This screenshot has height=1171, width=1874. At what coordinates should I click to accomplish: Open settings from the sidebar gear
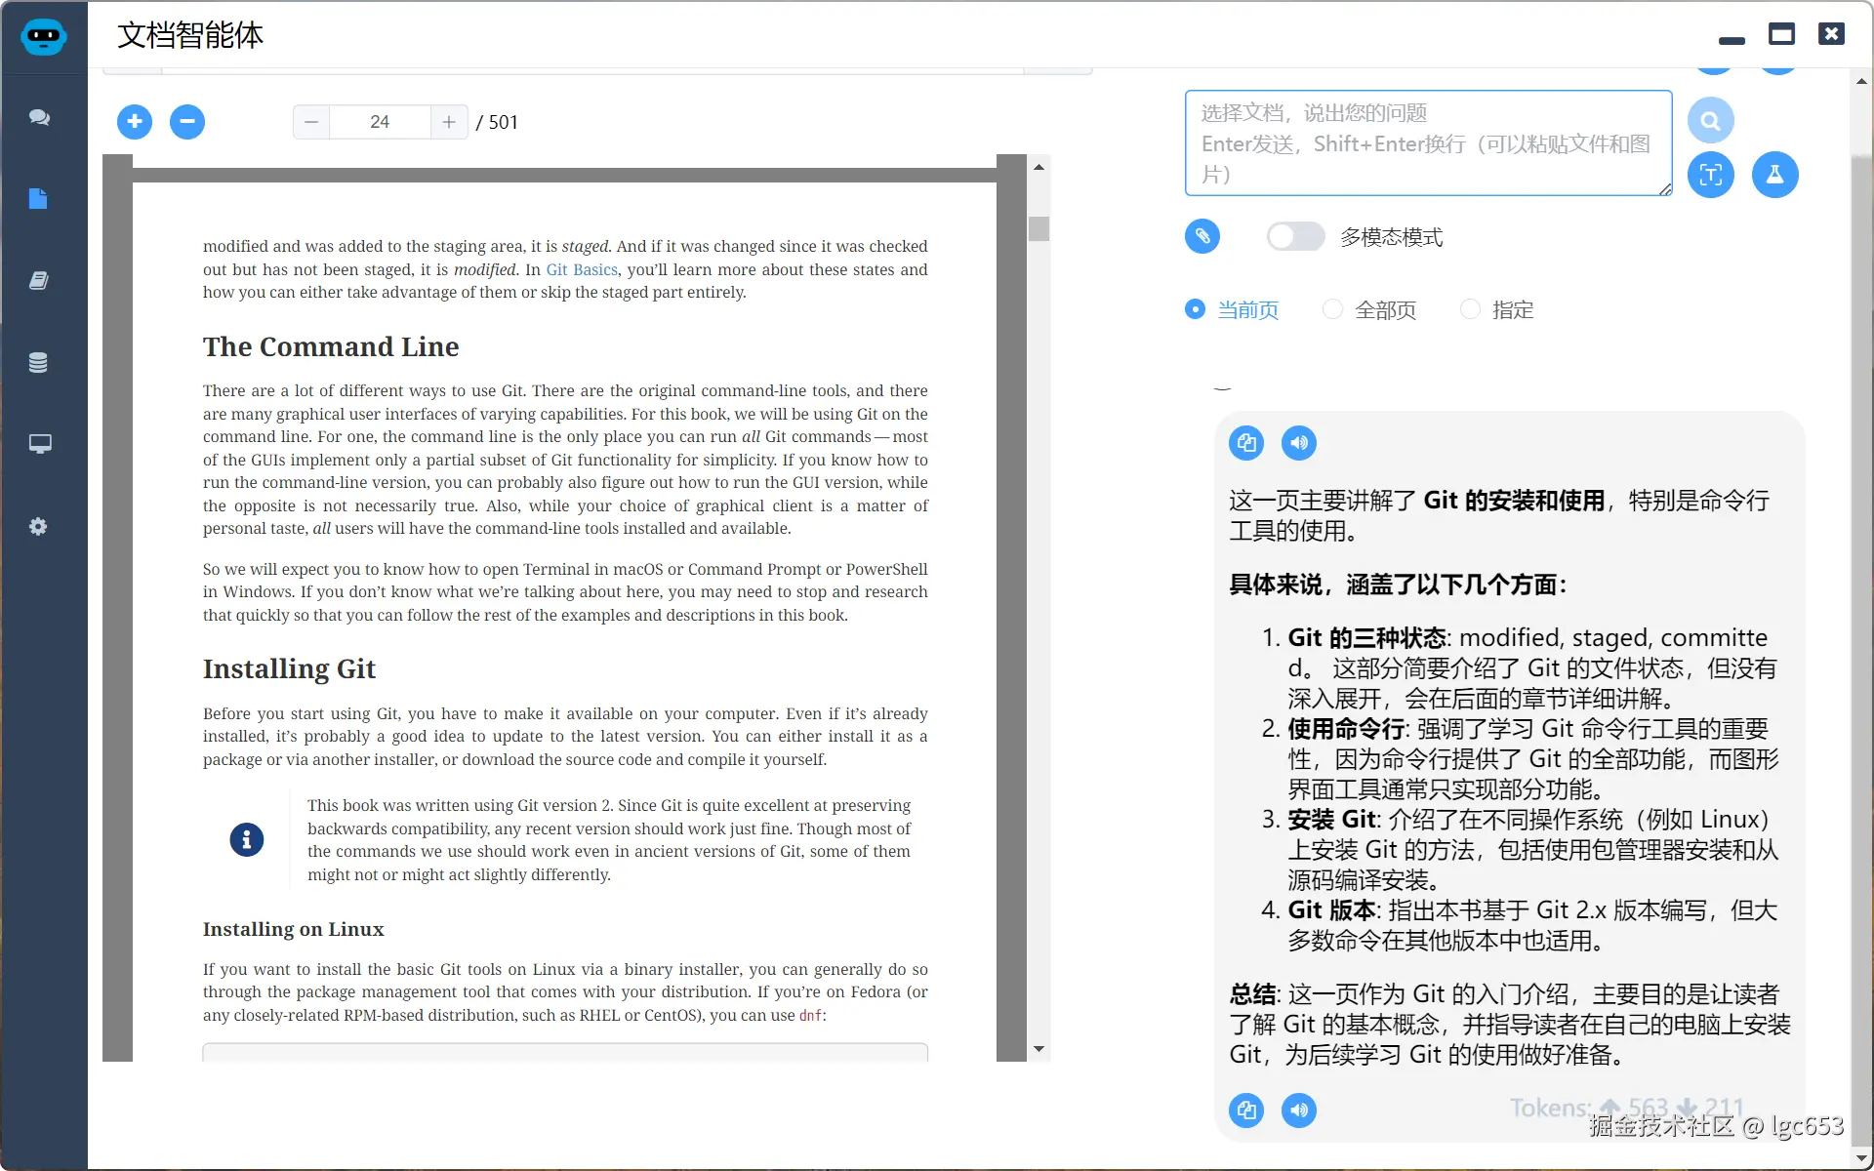tap(39, 526)
